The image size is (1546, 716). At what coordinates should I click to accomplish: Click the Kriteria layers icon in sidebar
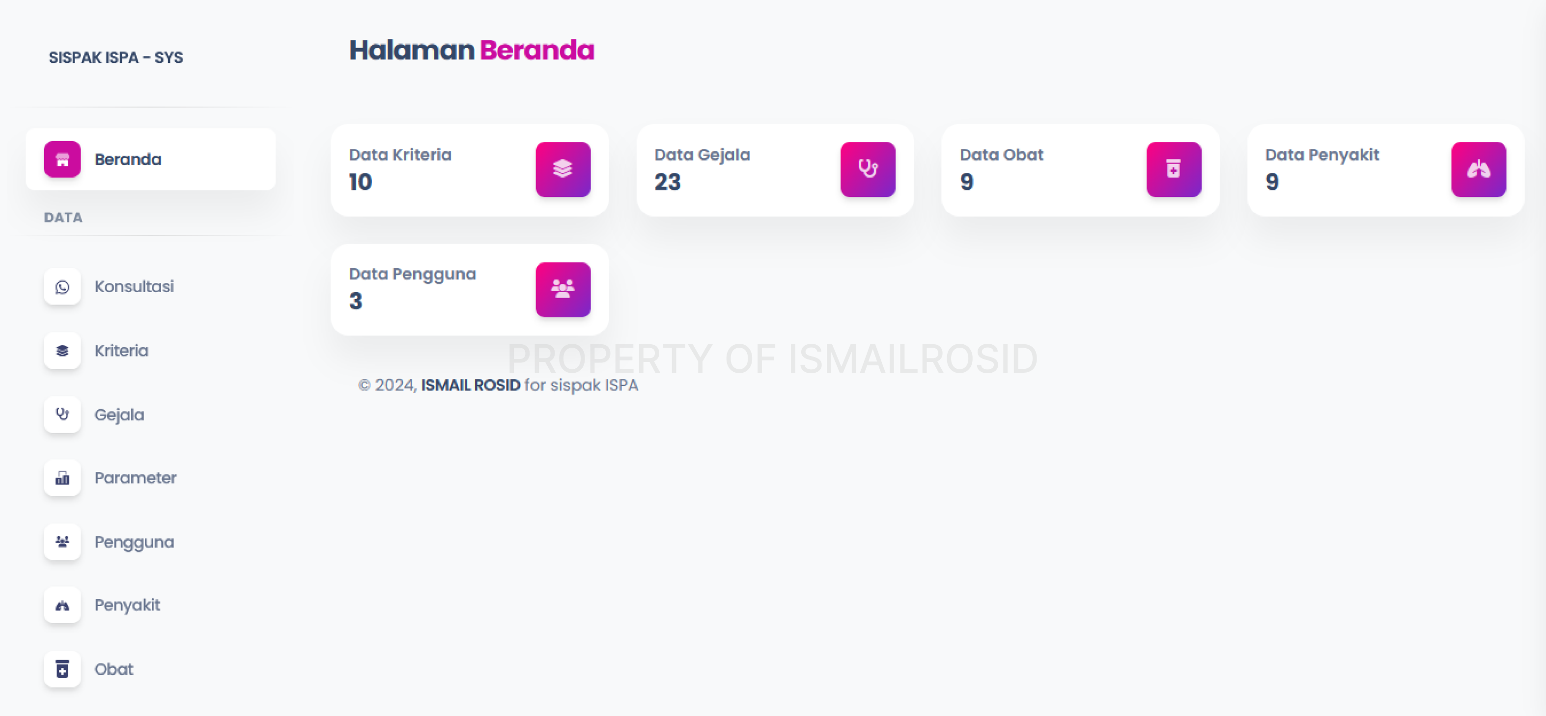(62, 351)
